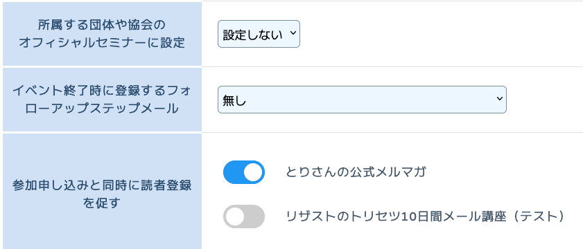Enable the リザストのトリセツ10日間メール講座 toggle
Screen dimensions: 583x249
[244, 216]
